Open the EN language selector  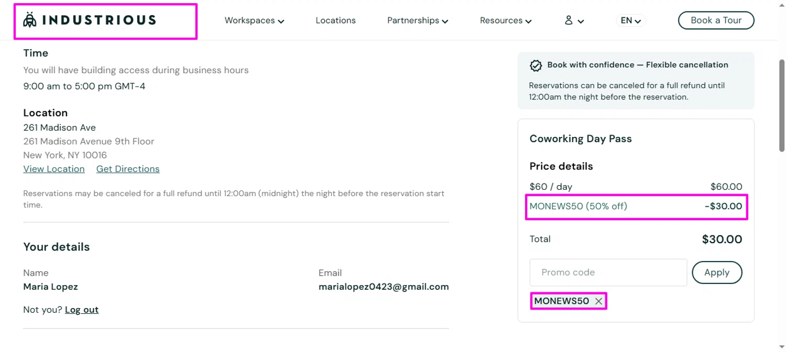(631, 20)
